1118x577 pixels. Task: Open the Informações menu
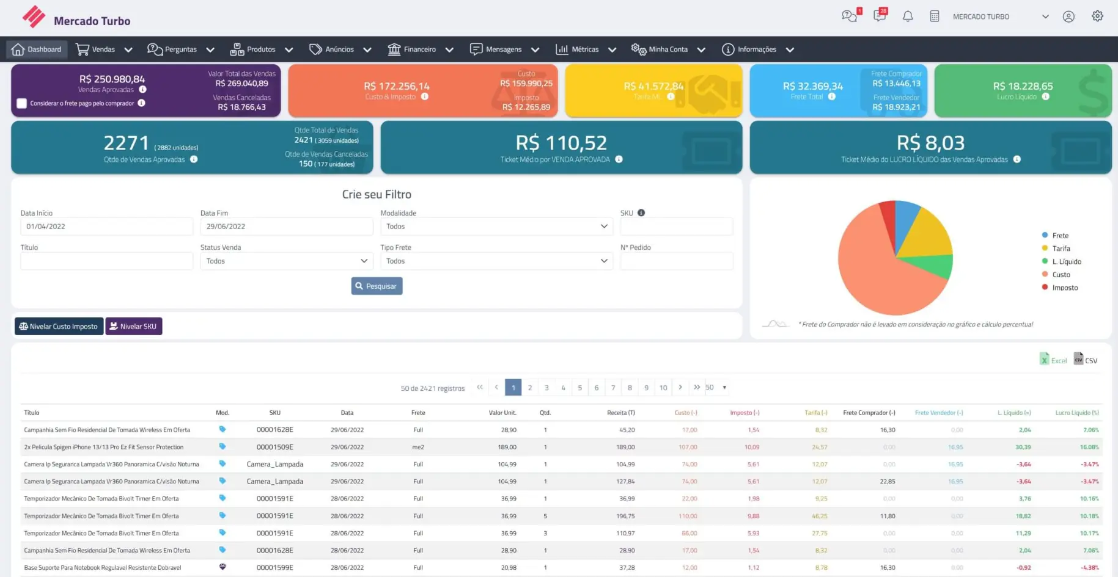(x=757, y=49)
